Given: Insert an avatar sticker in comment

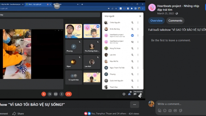Looking at the screenshot, I should (x=160, y=110).
